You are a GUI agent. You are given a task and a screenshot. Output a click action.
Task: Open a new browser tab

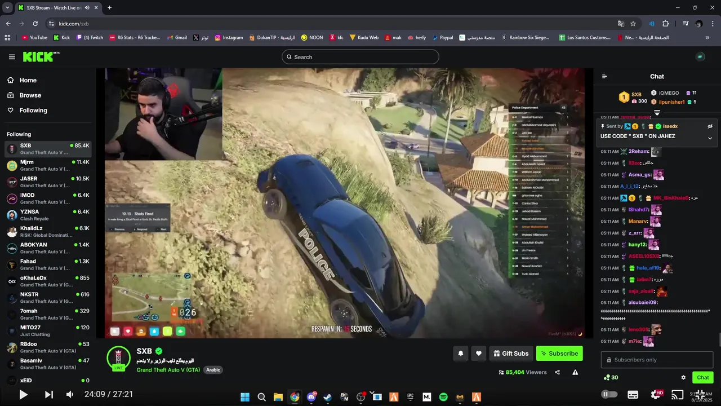(109, 8)
